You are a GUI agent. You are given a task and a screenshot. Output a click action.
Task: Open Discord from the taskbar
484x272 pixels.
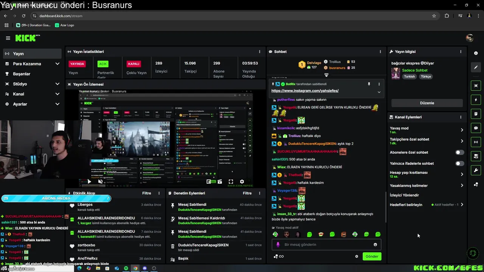click(144, 268)
